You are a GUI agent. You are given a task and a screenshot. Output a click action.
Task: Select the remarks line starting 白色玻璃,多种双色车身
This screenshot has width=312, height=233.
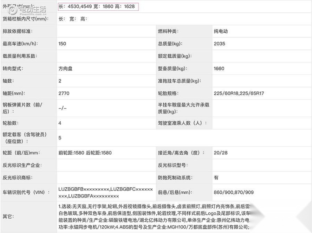154,213
